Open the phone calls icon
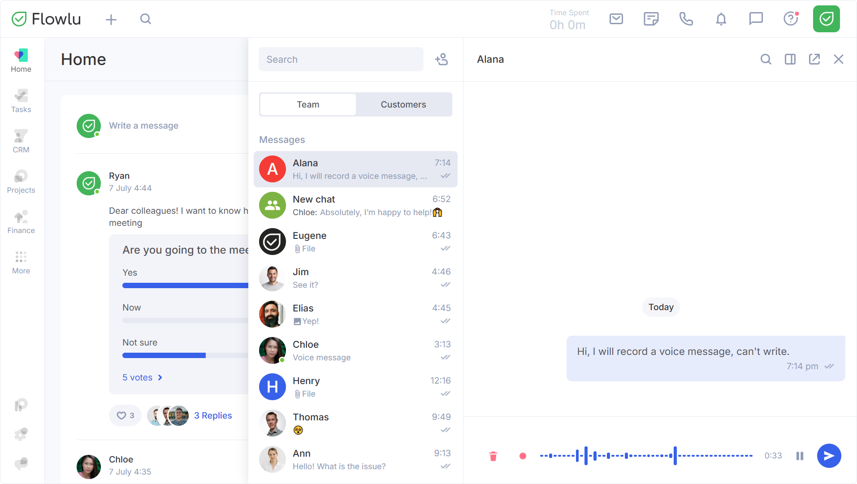 click(x=686, y=19)
